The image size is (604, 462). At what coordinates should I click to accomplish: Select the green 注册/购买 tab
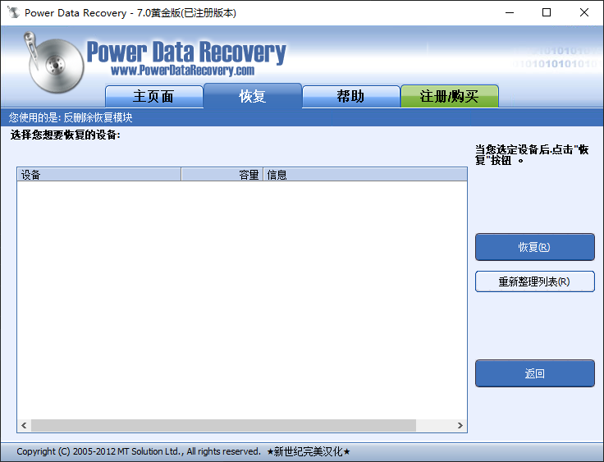click(x=449, y=96)
